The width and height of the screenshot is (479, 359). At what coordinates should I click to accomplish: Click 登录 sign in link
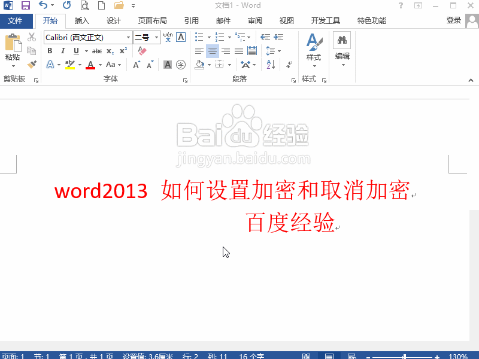(454, 20)
